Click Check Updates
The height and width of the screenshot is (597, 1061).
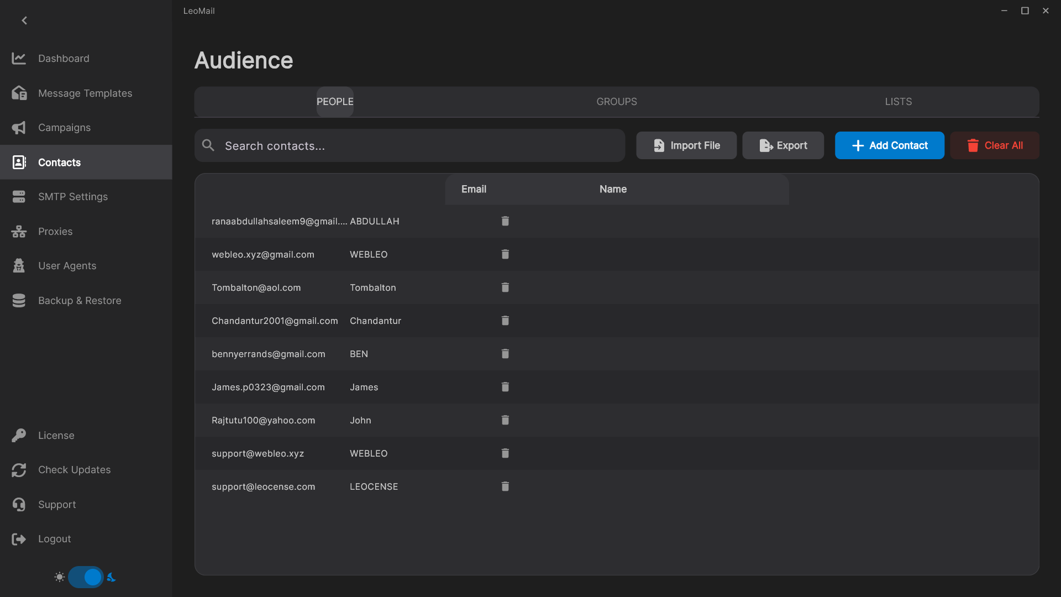click(x=86, y=470)
